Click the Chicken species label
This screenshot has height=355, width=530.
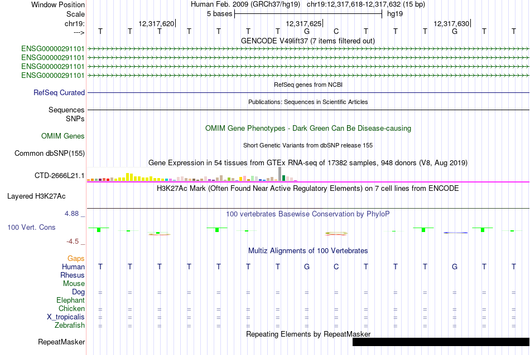click(71, 308)
